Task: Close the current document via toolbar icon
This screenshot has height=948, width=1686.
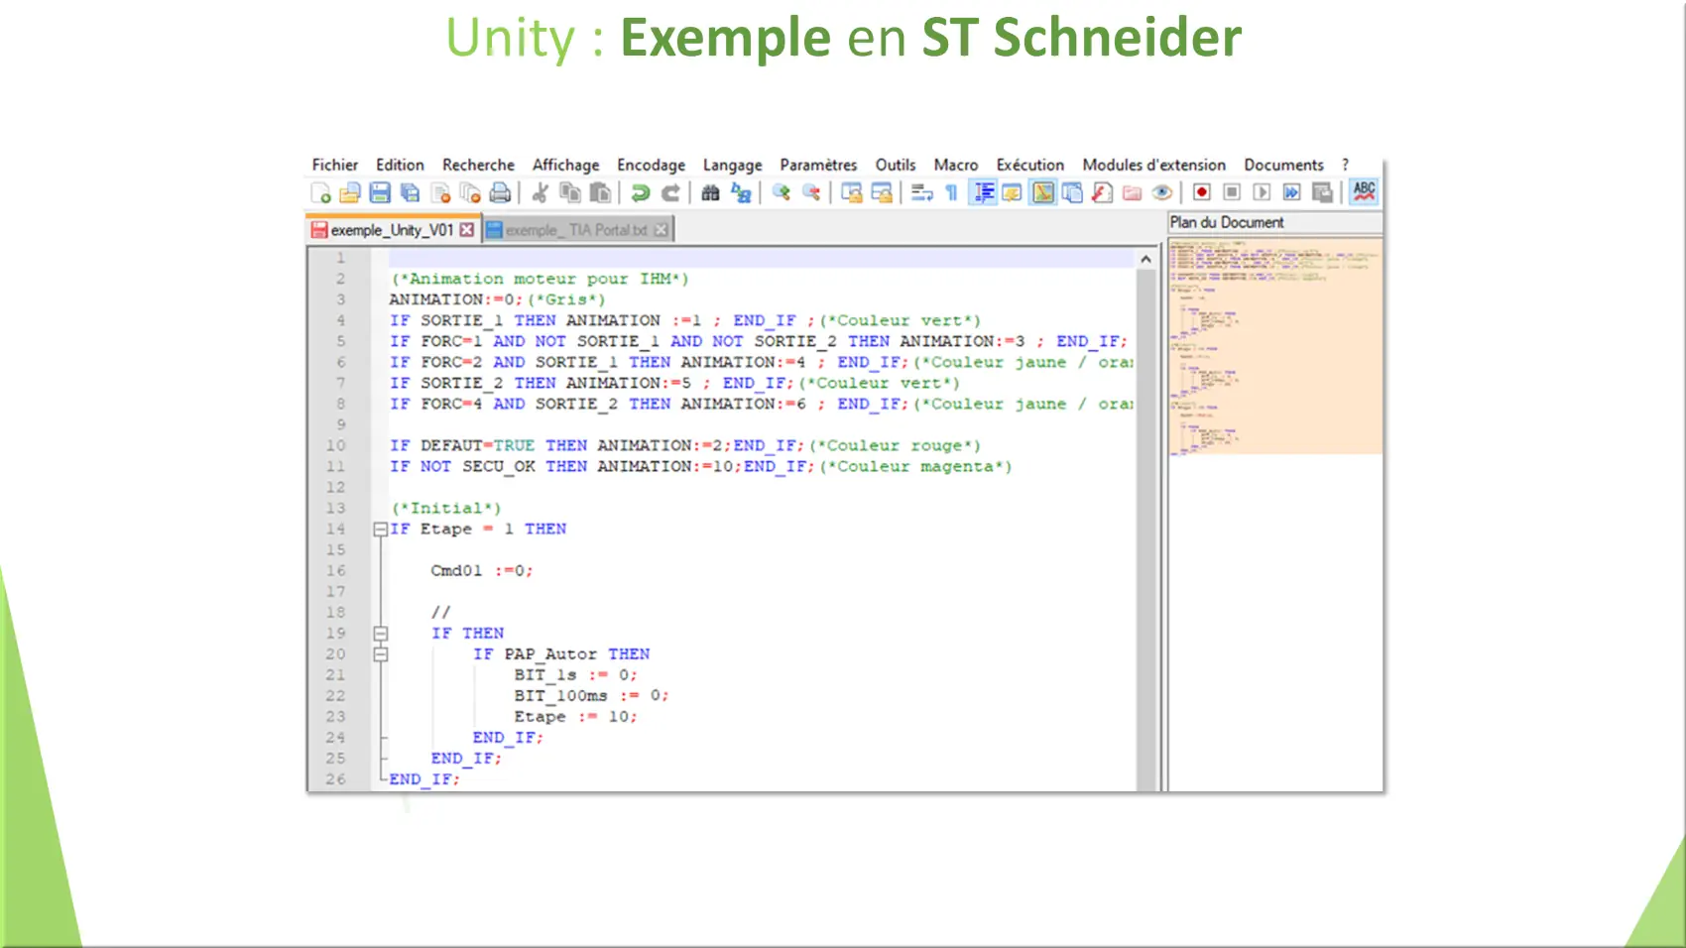Action: tap(441, 192)
